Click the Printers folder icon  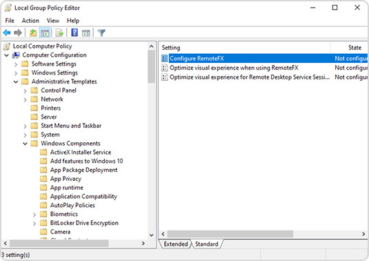pos(34,108)
